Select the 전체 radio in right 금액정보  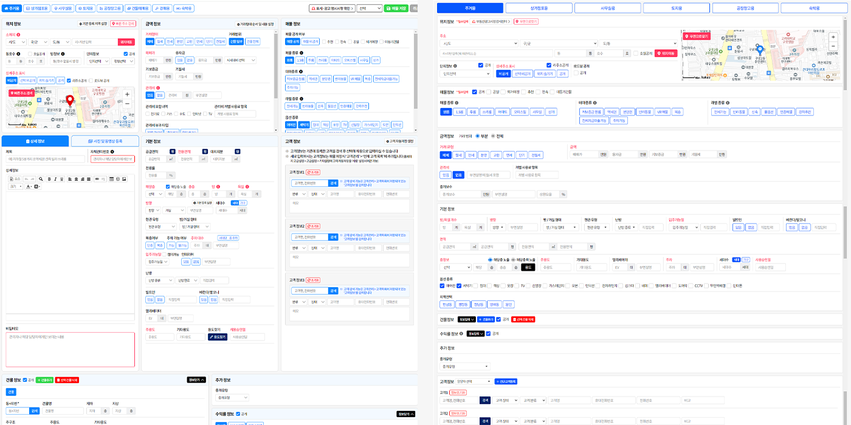[493, 136]
